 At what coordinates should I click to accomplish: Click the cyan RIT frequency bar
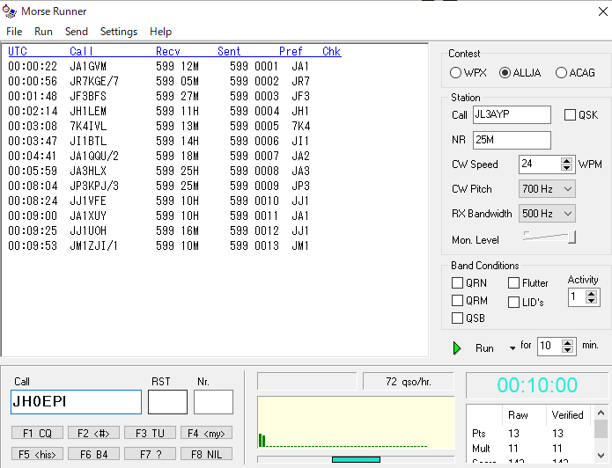click(x=356, y=459)
